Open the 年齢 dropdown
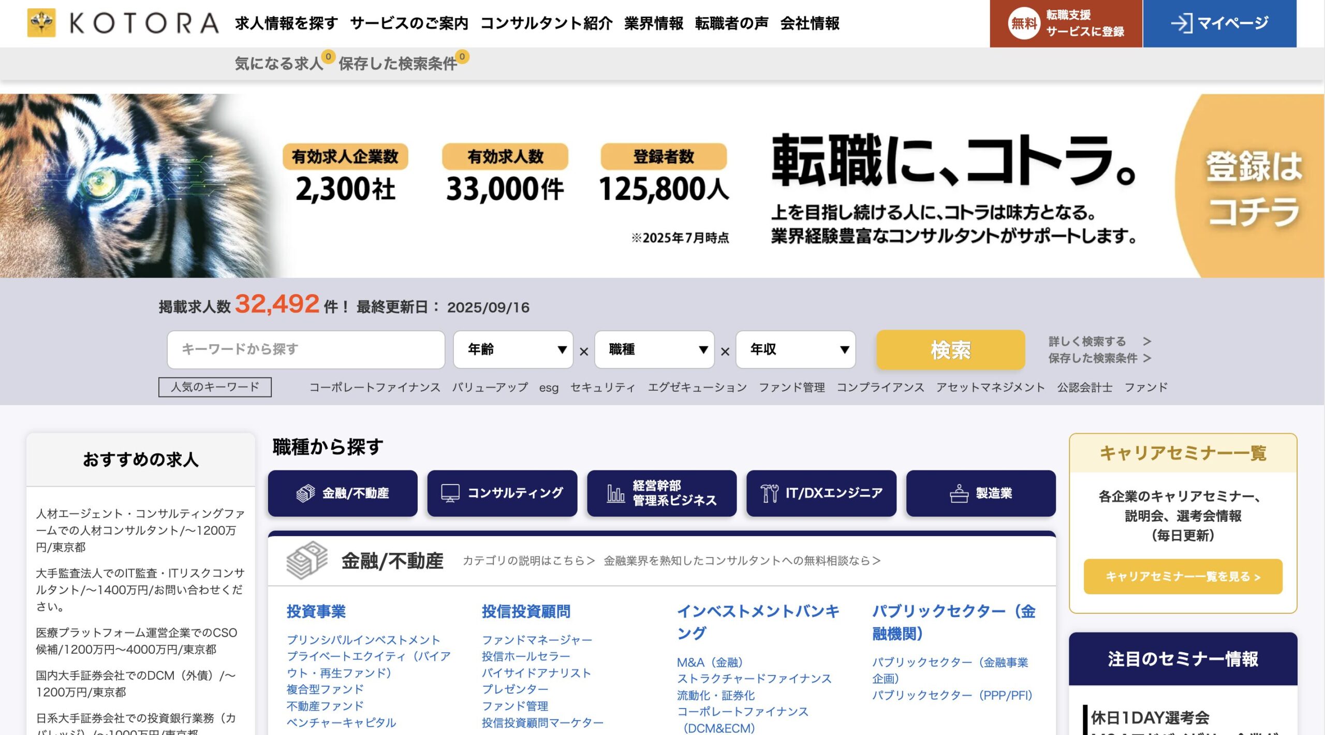 click(513, 349)
